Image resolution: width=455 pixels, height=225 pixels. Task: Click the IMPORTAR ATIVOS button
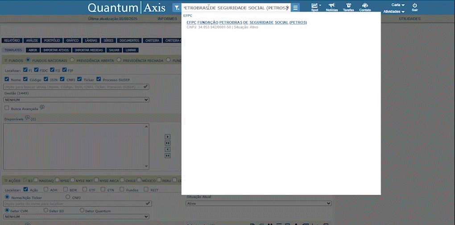pos(56,50)
